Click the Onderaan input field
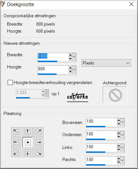Image resolution: width=138 pixels, height=169 pixels. tap(101, 134)
